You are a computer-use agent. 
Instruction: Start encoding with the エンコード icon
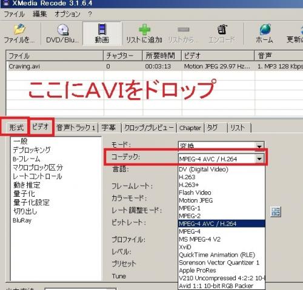pyautogui.click(x=222, y=30)
